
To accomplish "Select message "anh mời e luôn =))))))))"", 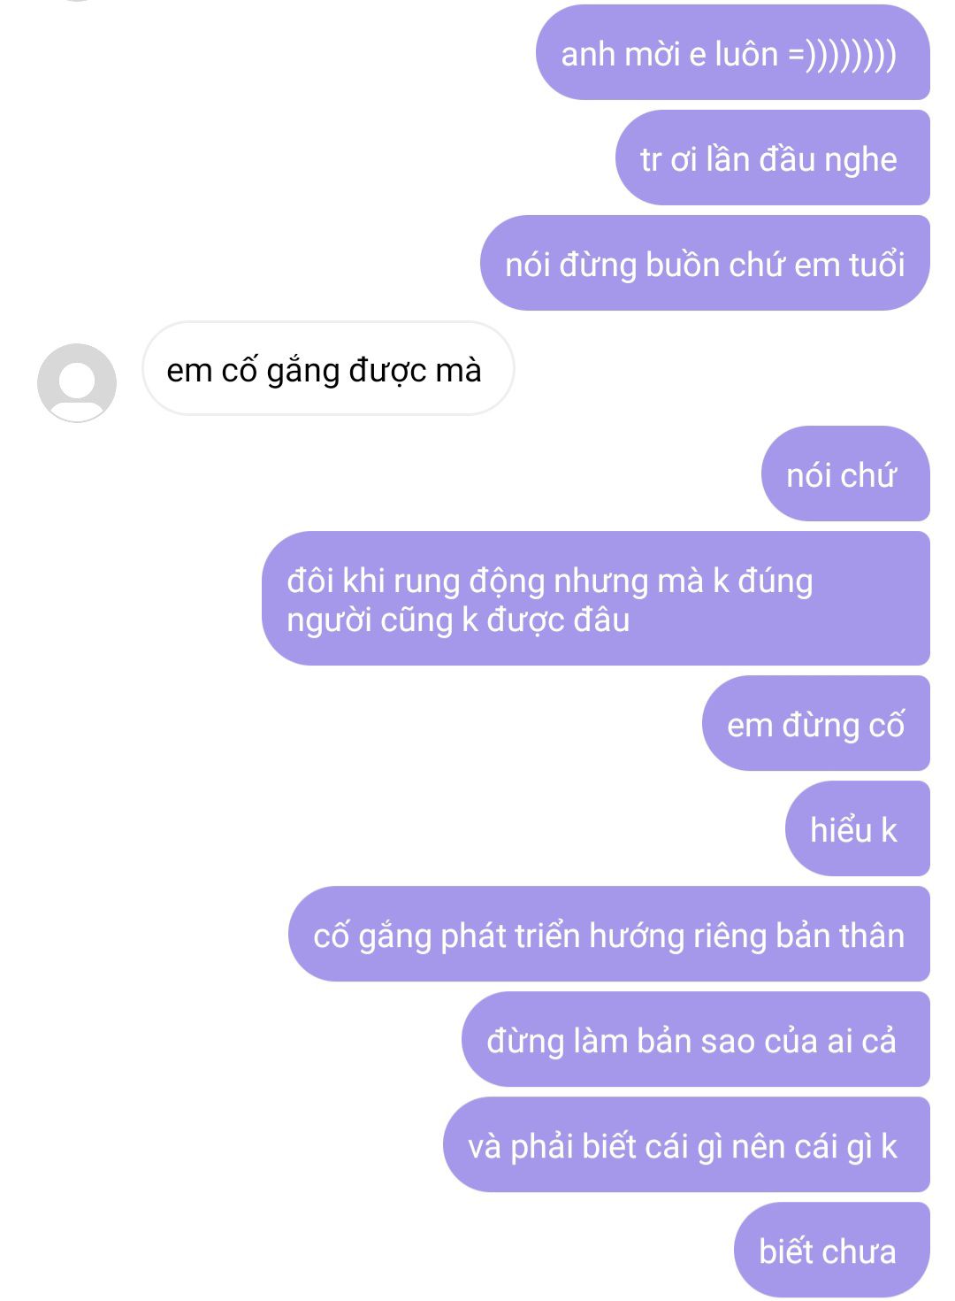I will coord(733,53).
